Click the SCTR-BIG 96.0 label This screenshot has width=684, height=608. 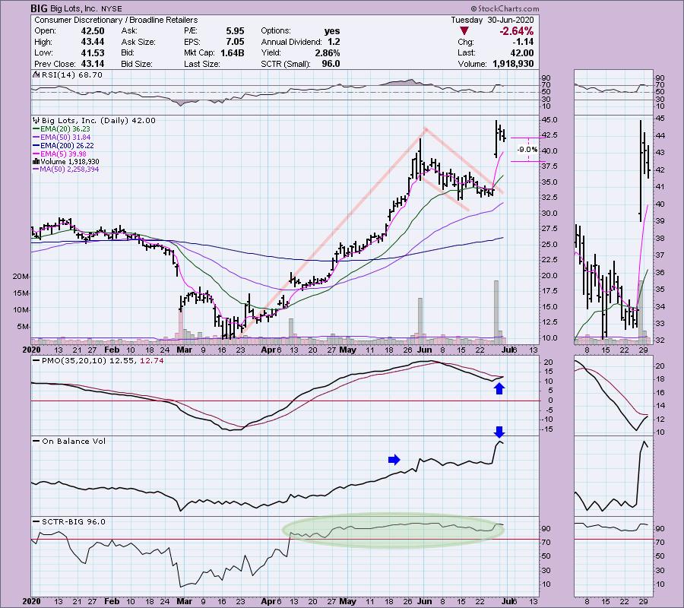(x=73, y=521)
